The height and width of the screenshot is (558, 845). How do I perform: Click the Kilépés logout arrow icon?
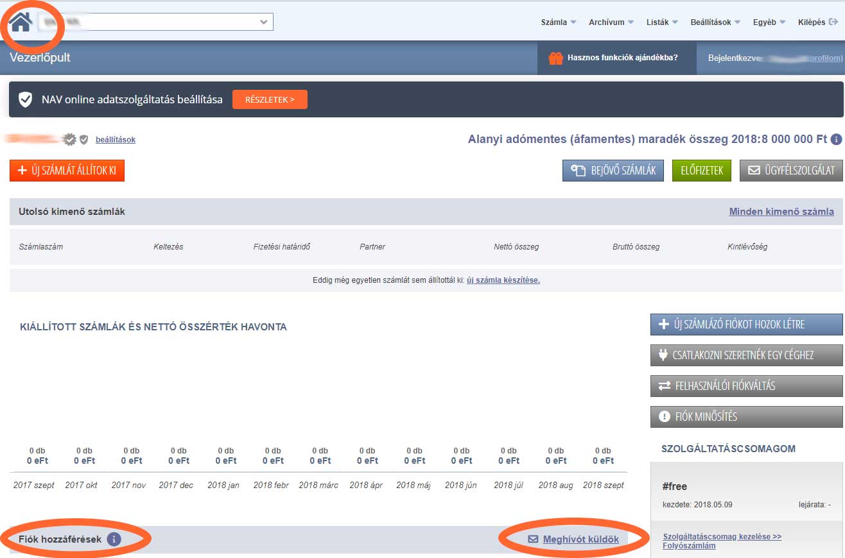833,22
